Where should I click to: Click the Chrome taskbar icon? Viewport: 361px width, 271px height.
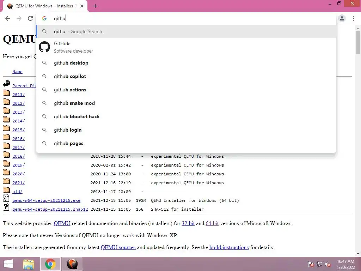pyautogui.click(x=50, y=264)
